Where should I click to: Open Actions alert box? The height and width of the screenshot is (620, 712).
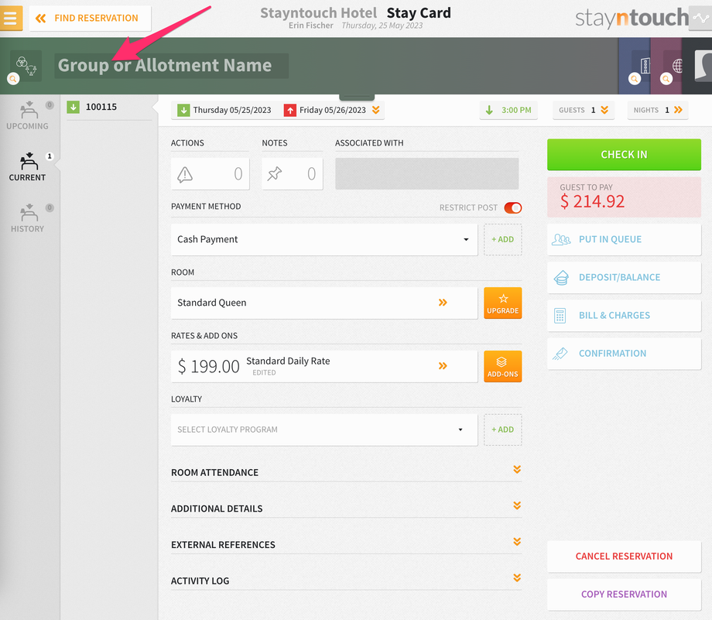coord(211,173)
